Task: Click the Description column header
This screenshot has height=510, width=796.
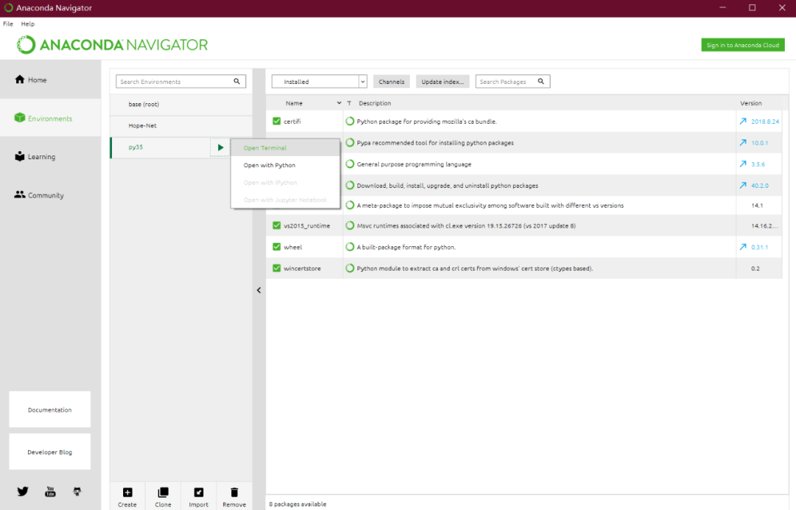Action: pyautogui.click(x=374, y=103)
